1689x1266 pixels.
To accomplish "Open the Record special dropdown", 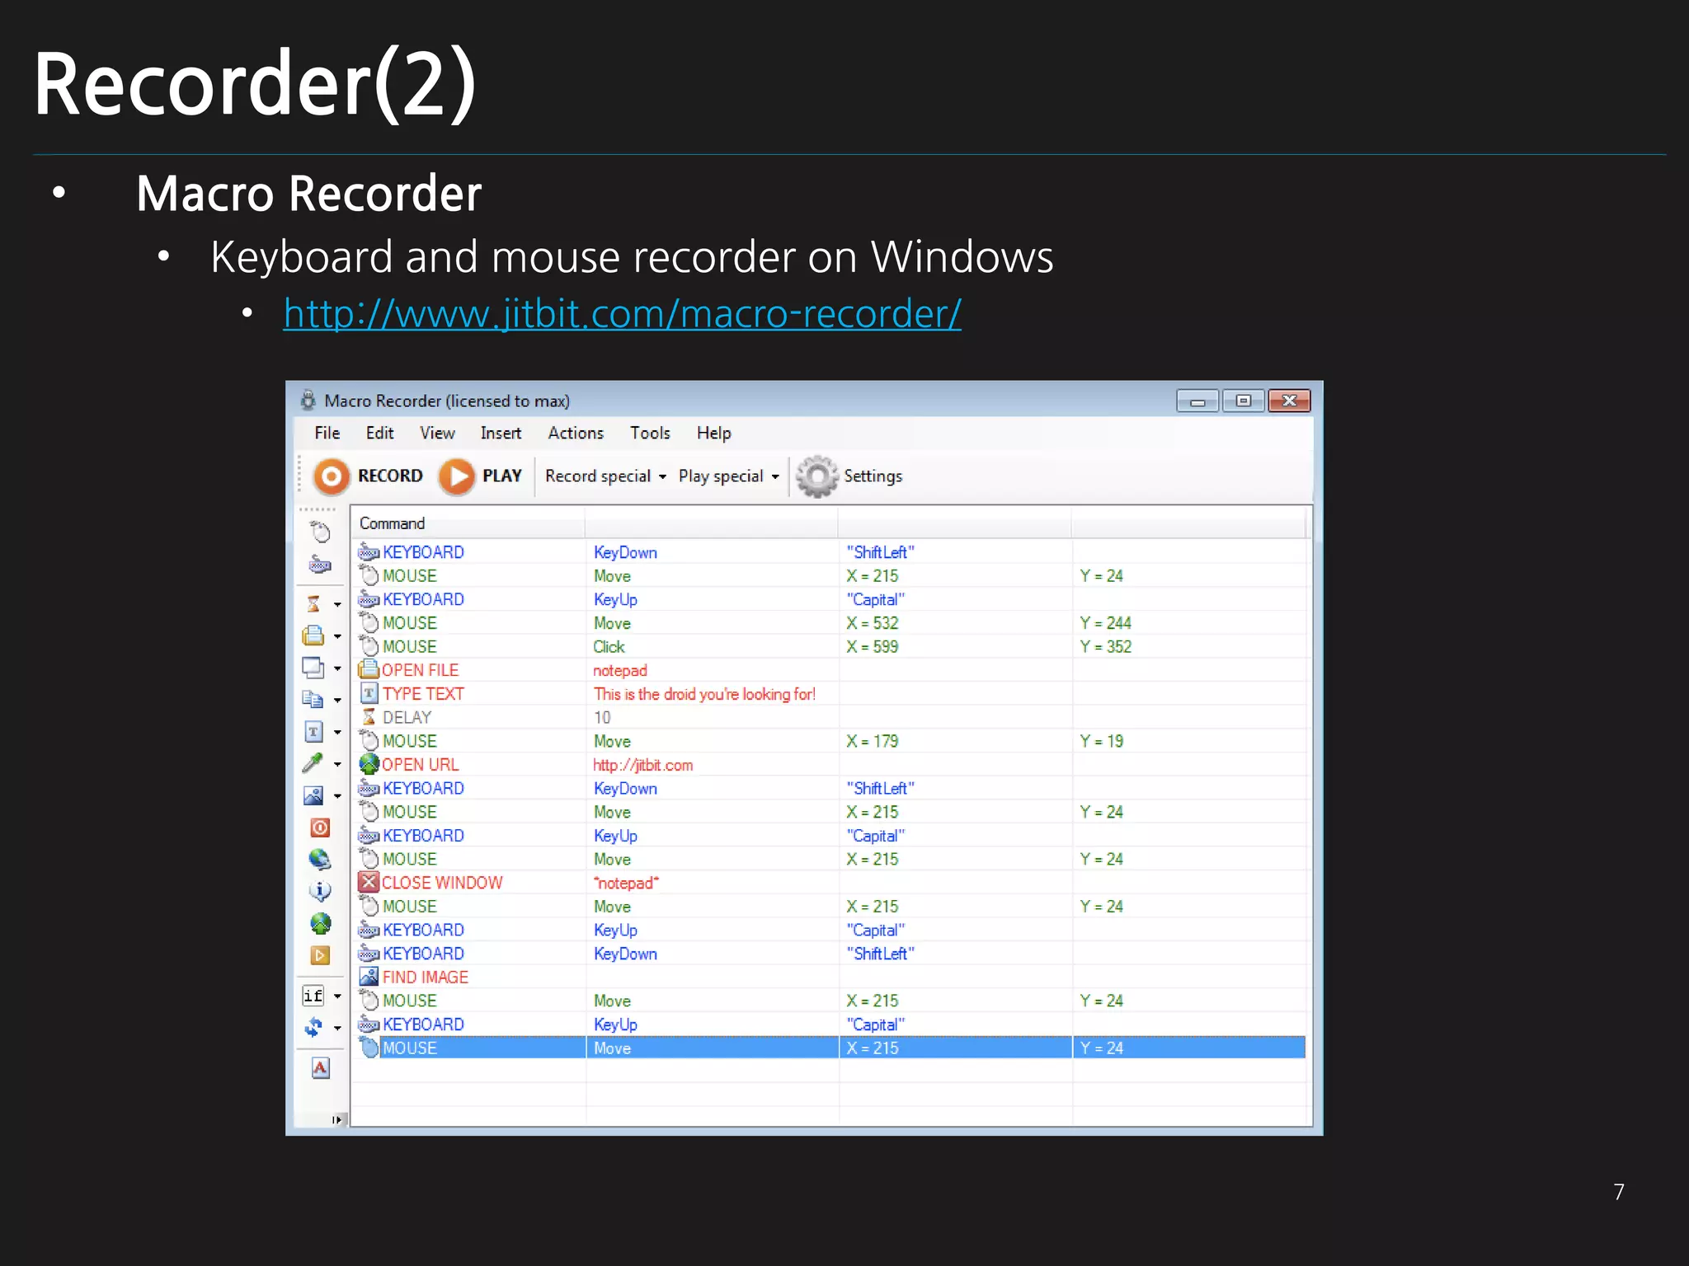I will click(605, 476).
